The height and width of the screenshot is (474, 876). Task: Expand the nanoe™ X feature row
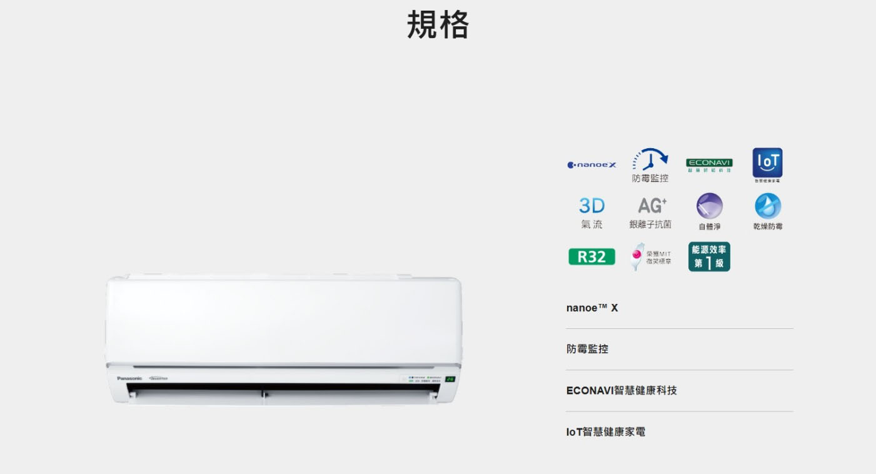coord(679,308)
